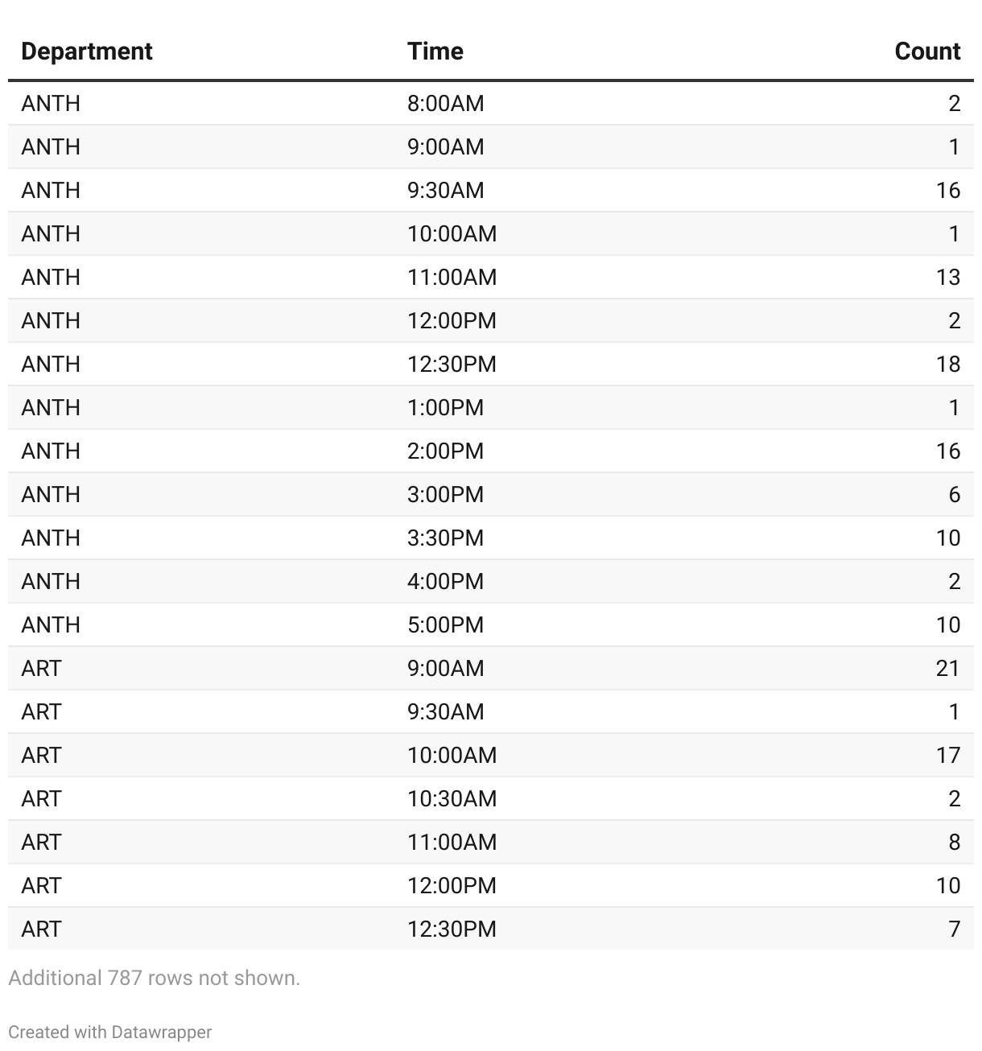Select count 13 for ANTH 11:00AM
Viewport: 982px width, 1051px height.
[x=947, y=278]
